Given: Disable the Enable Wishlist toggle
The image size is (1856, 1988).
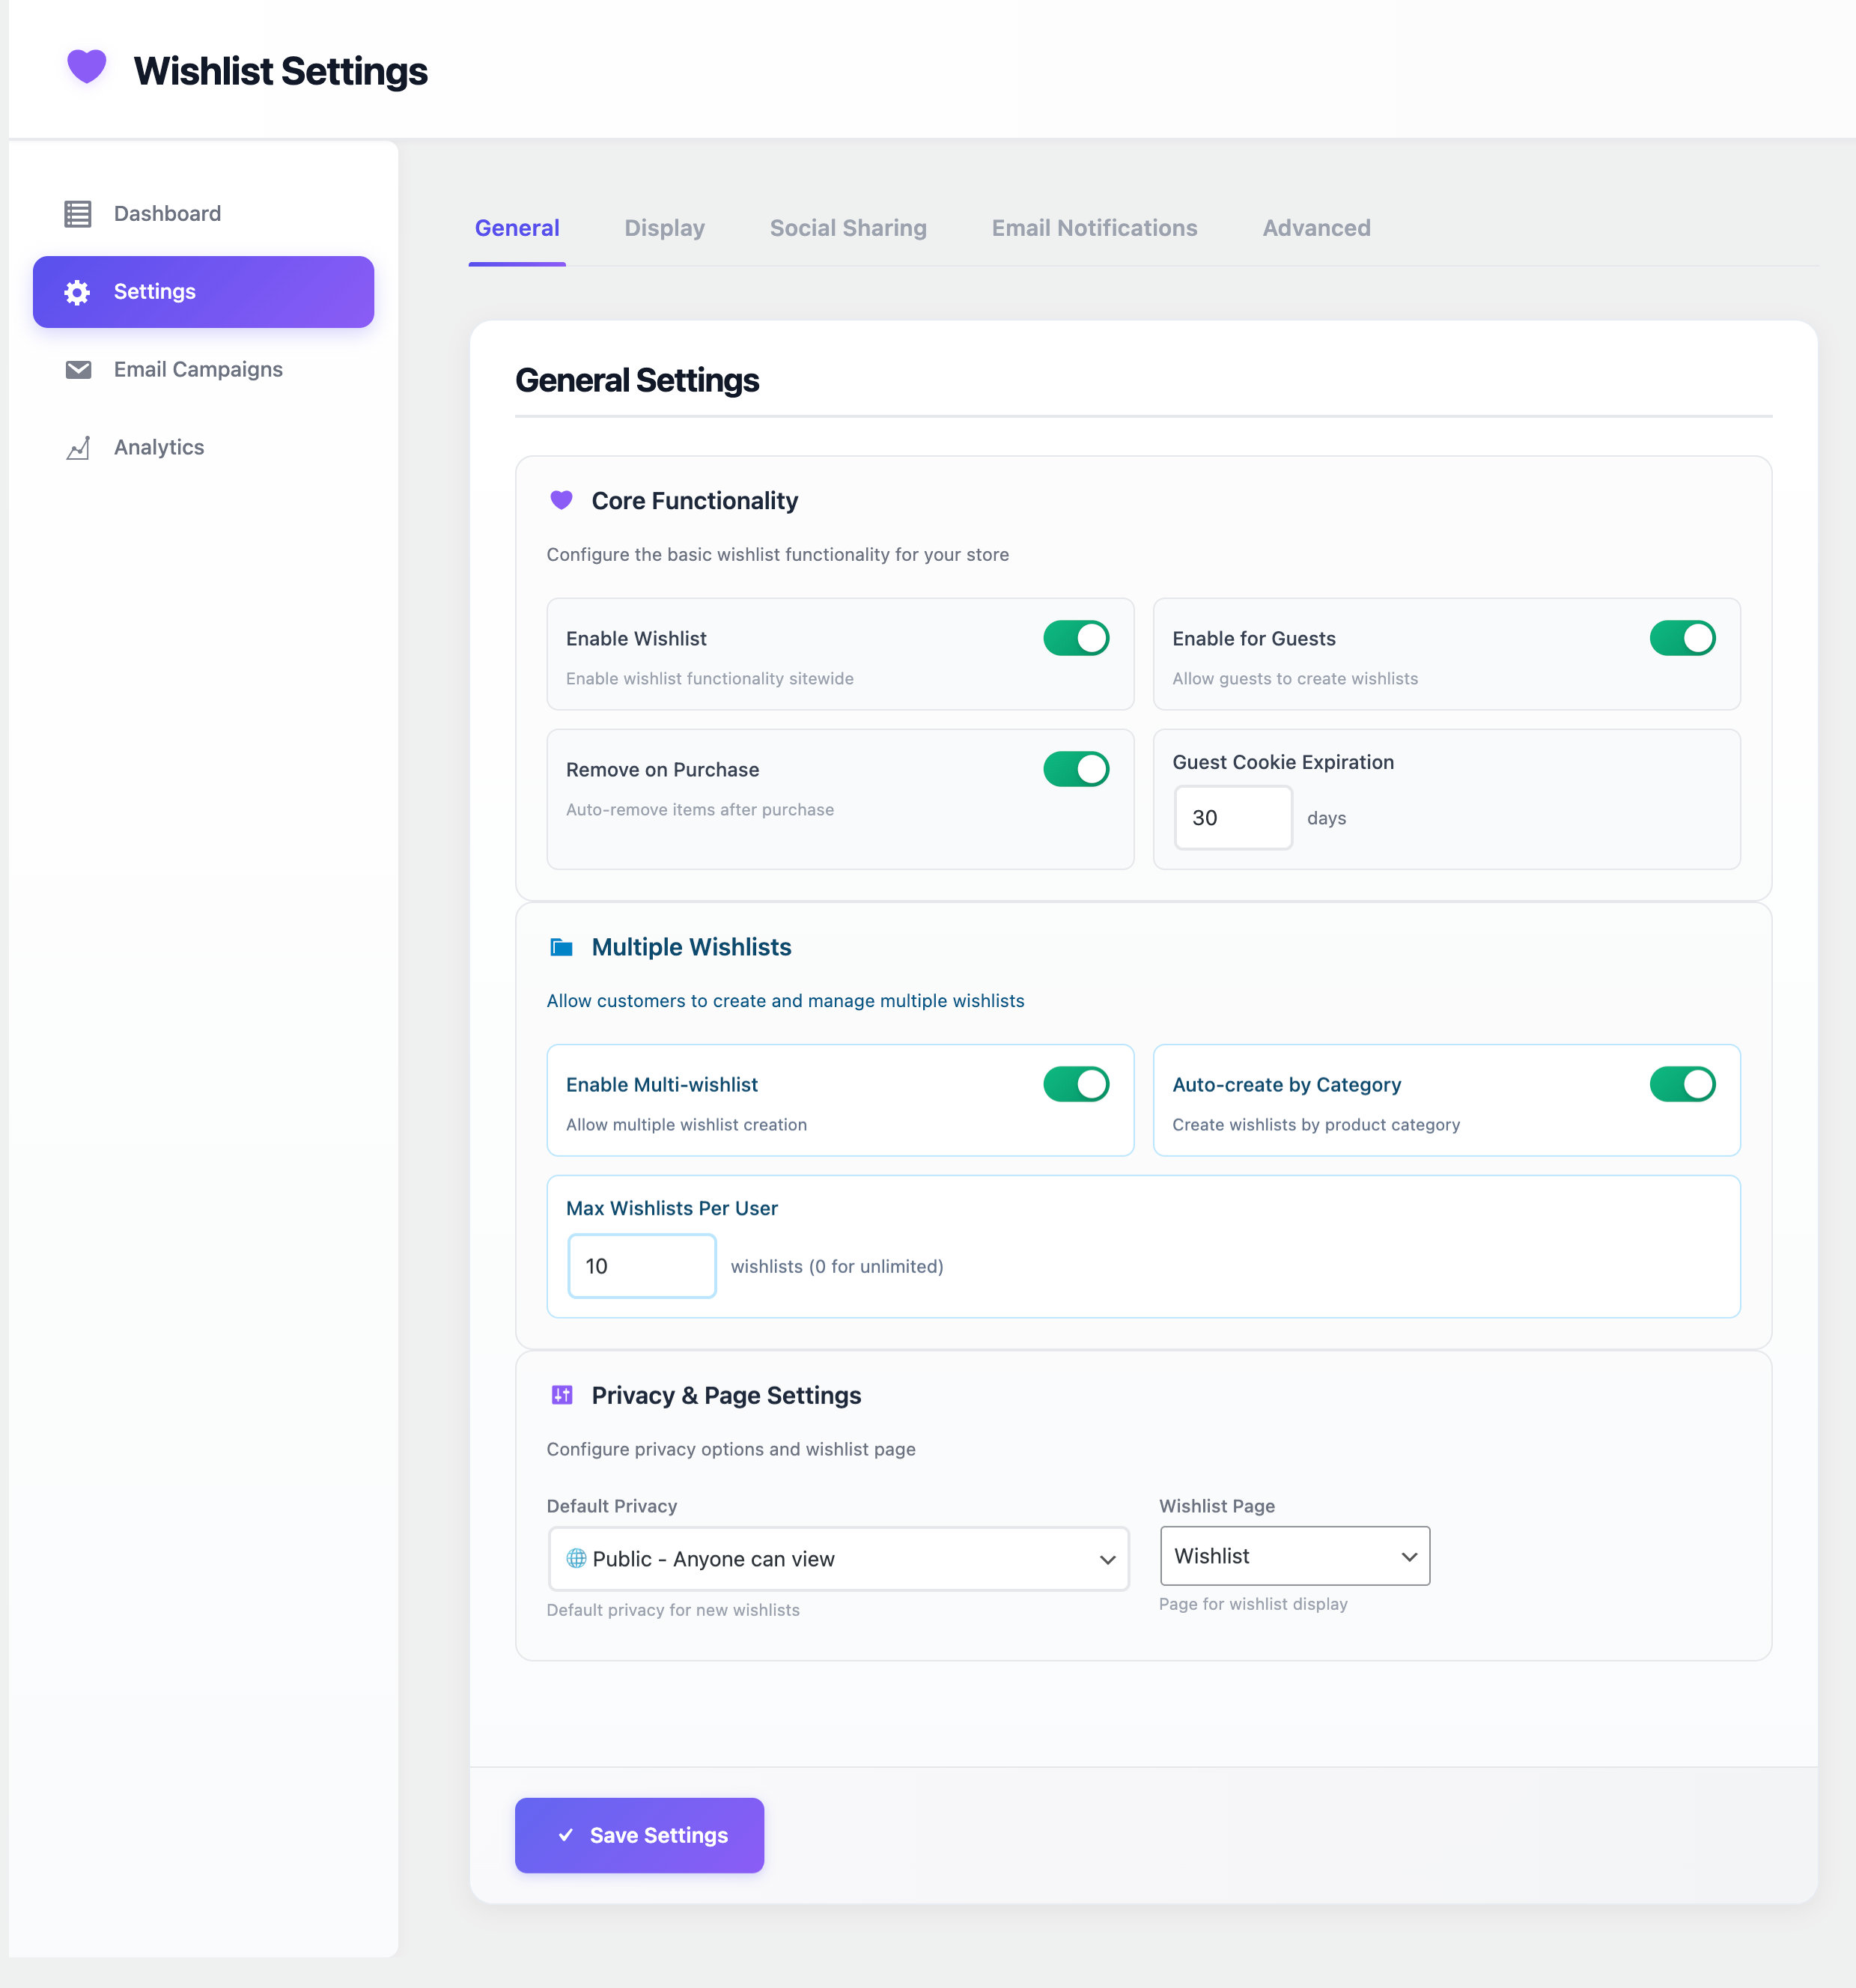Looking at the screenshot, I should click(1076, 638).
